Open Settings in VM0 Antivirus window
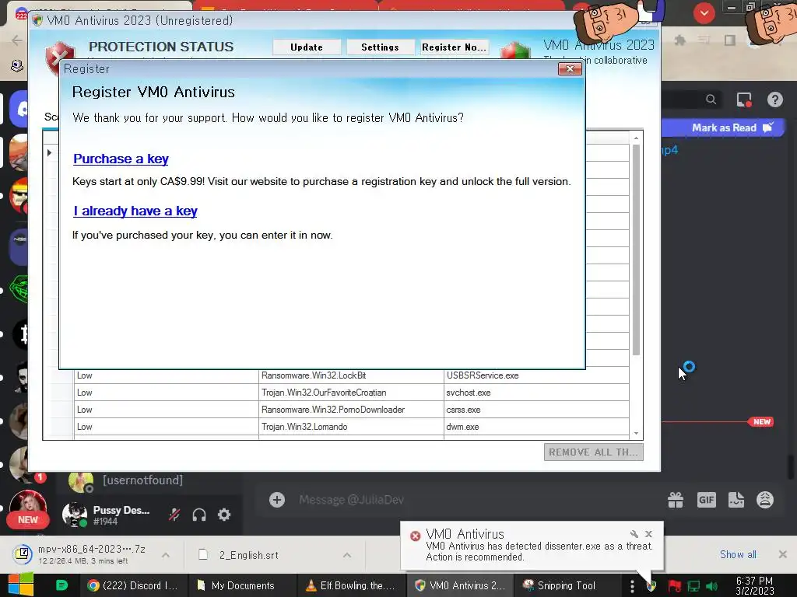 coord(380,47)
